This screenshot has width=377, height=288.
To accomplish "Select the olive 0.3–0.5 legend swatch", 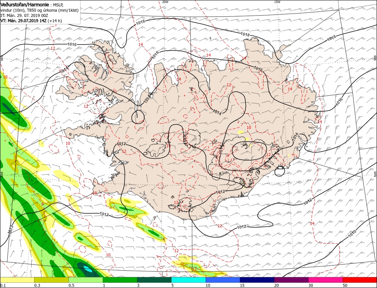I will [51, 280].
